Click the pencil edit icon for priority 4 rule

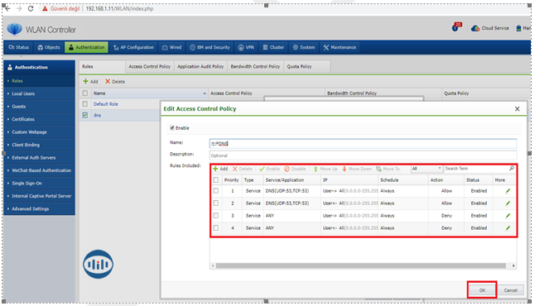(x=508, y=228)
